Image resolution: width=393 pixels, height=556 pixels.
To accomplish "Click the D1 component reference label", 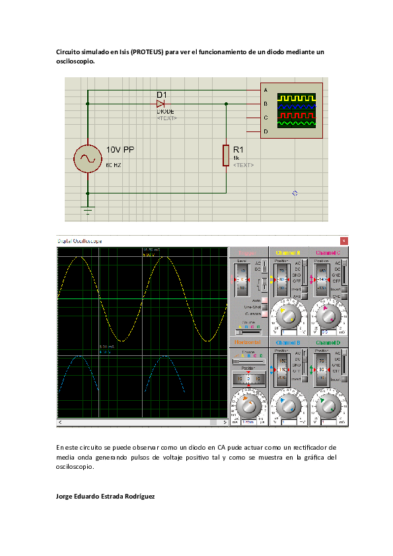I will coord(162,95).
